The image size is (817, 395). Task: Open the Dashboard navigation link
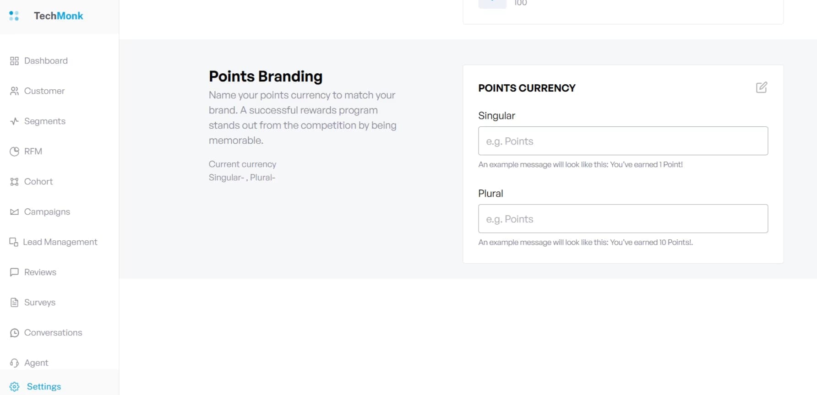tap(46, 60)
